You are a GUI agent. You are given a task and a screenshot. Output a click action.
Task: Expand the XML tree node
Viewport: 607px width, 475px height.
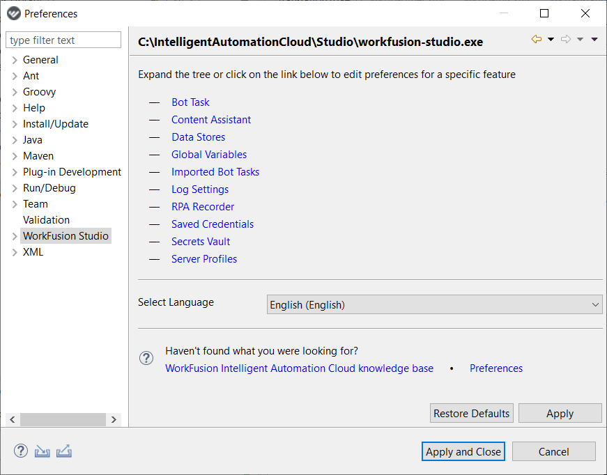point(15,252)
